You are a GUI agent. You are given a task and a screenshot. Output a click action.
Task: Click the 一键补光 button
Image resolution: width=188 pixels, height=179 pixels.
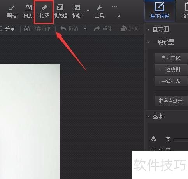171,81
